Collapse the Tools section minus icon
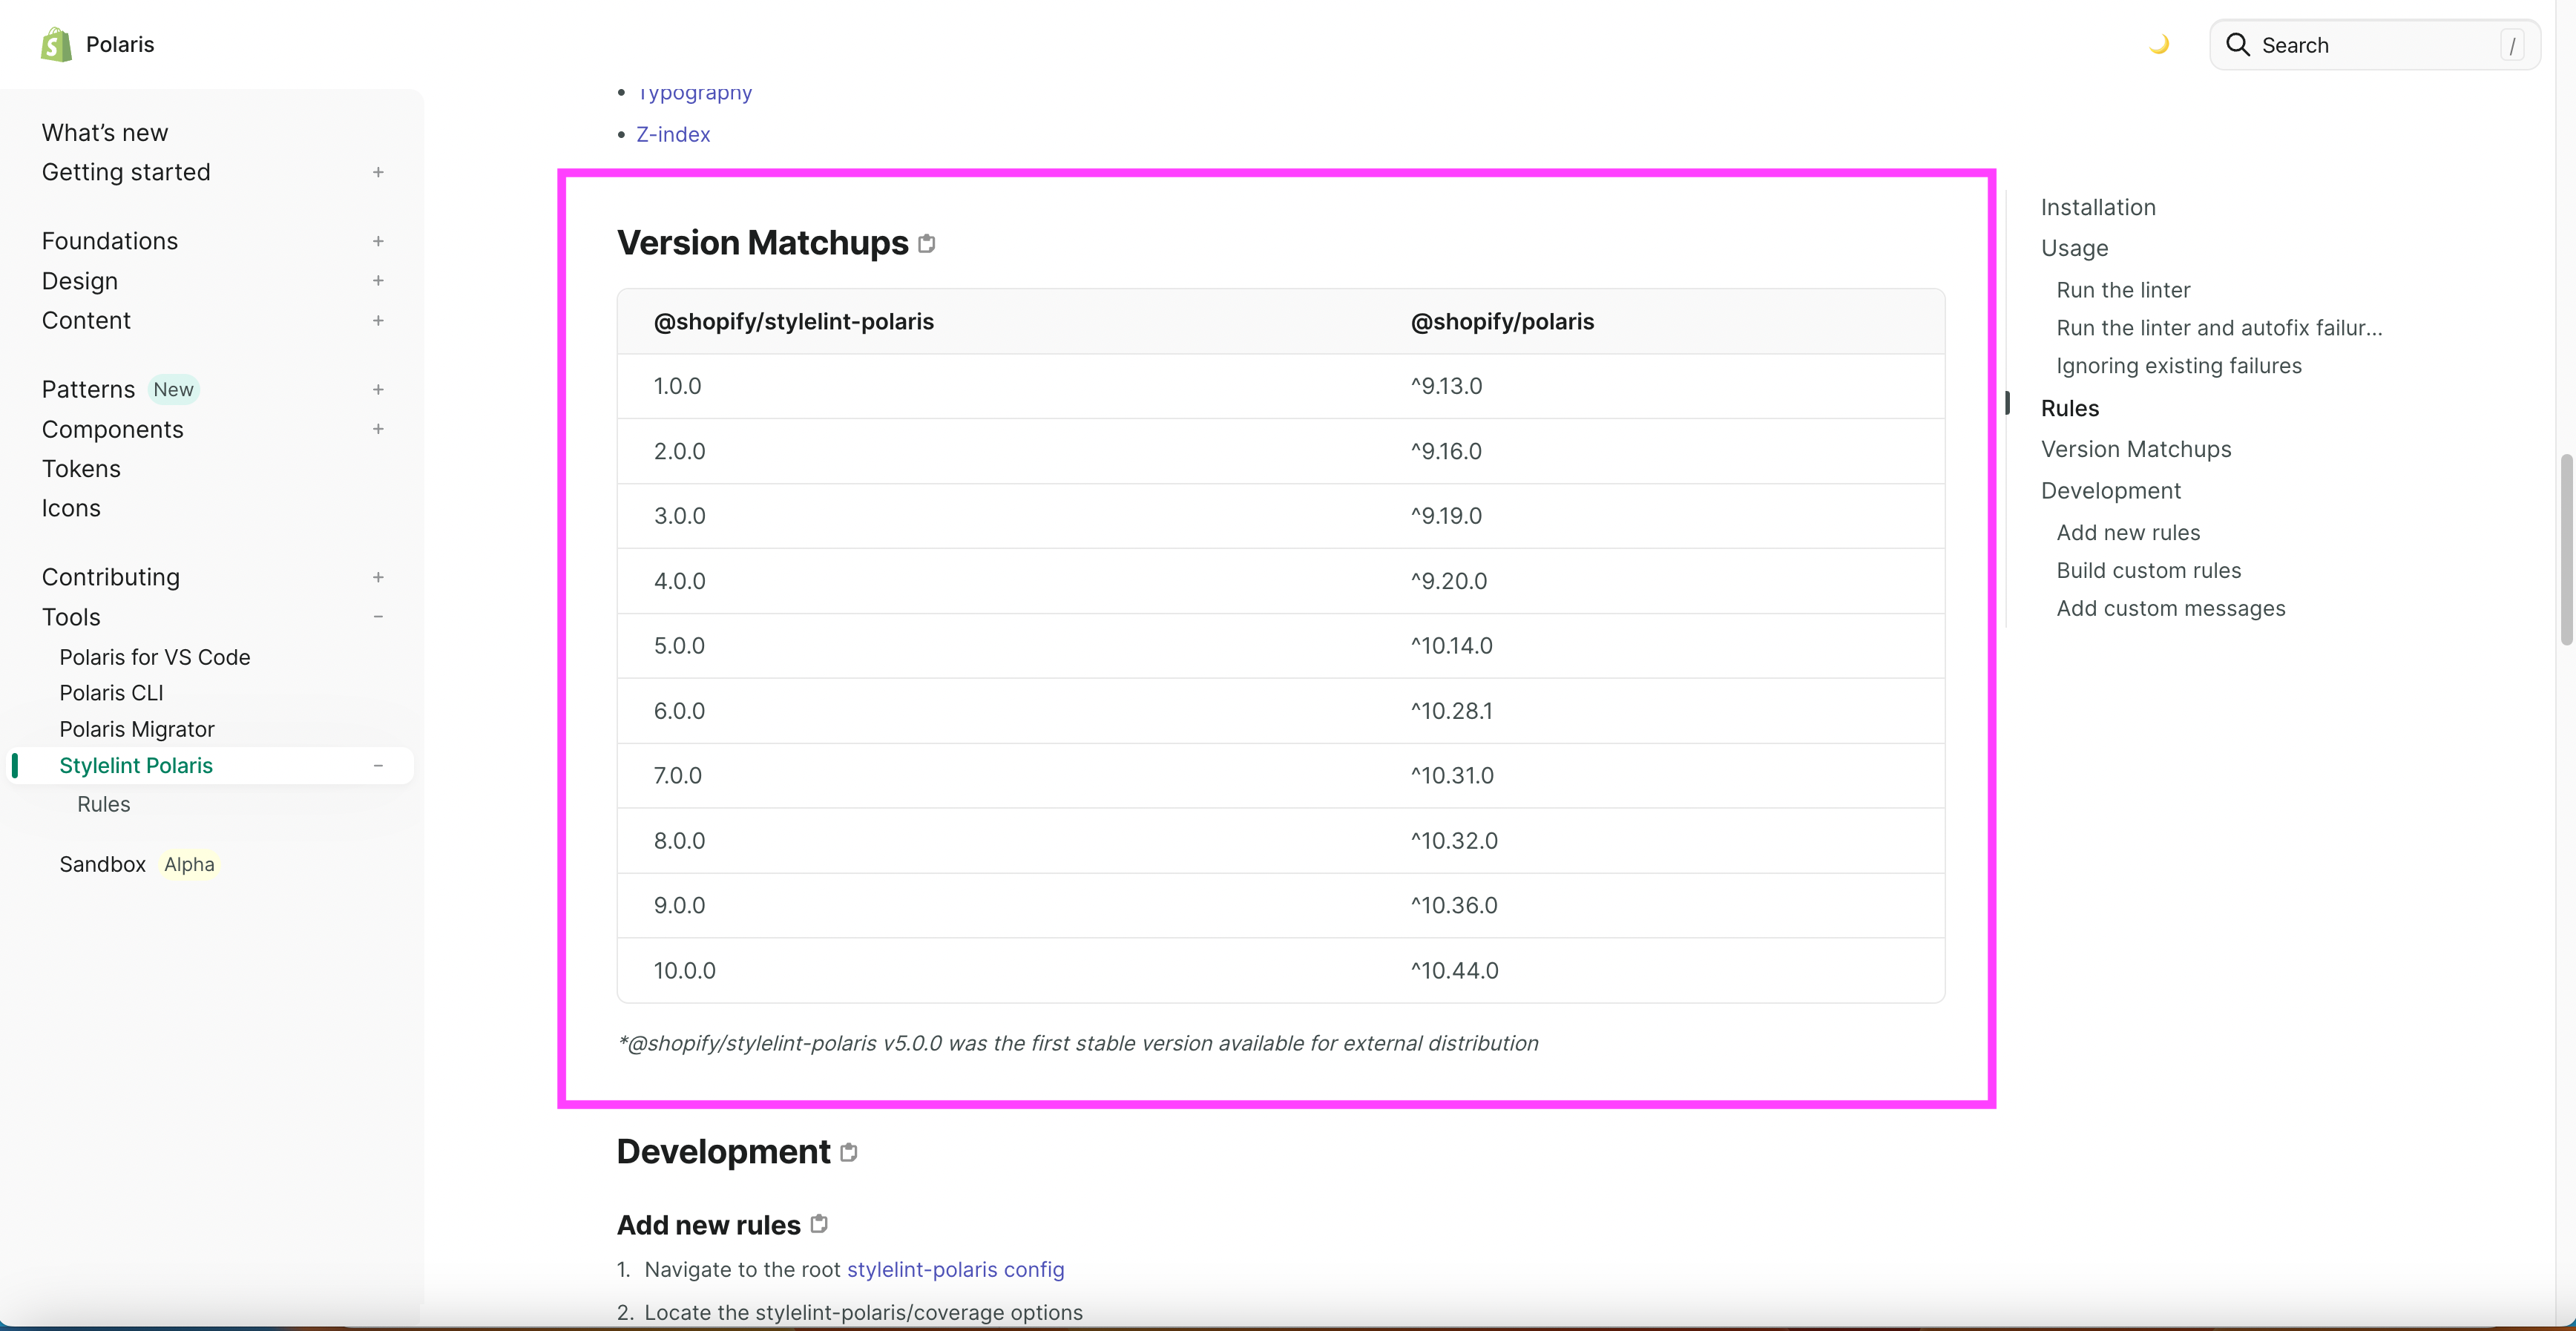The width and height of the screenshot is (2576, 1331). coord(378,617)
